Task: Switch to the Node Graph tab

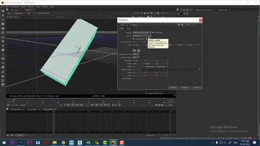Action: pos(222,10)
